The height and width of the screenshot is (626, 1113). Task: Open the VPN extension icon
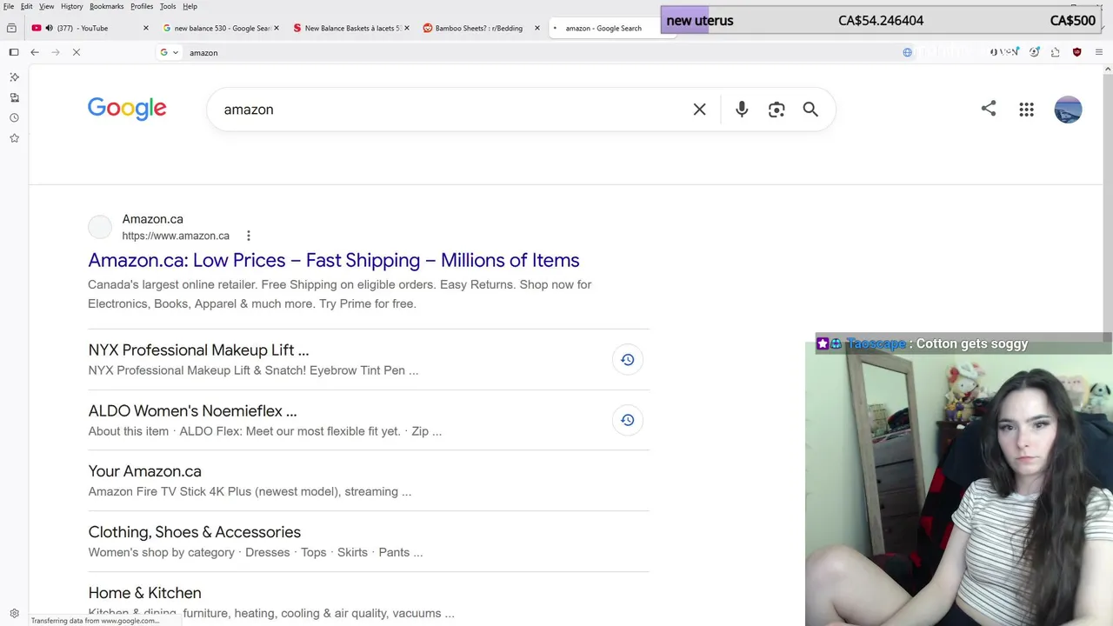click(1003, 52)
